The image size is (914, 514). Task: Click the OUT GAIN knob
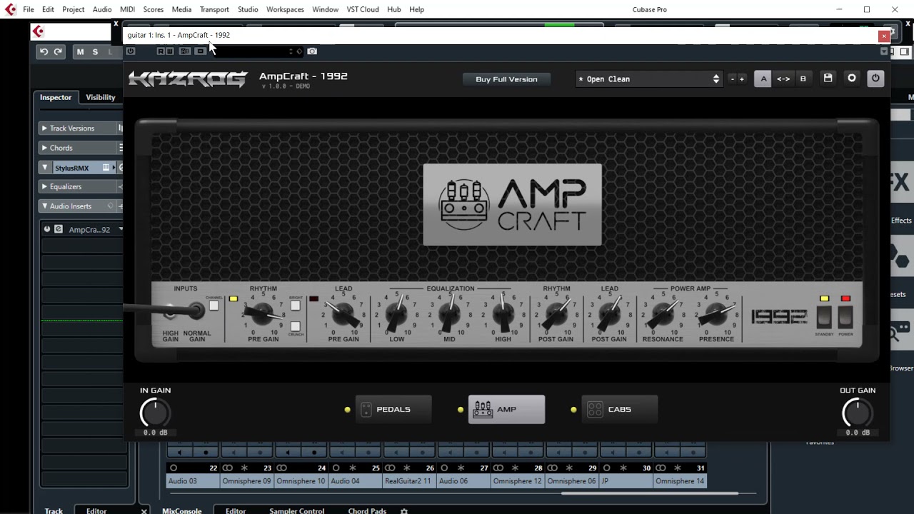tap(857, 413)
